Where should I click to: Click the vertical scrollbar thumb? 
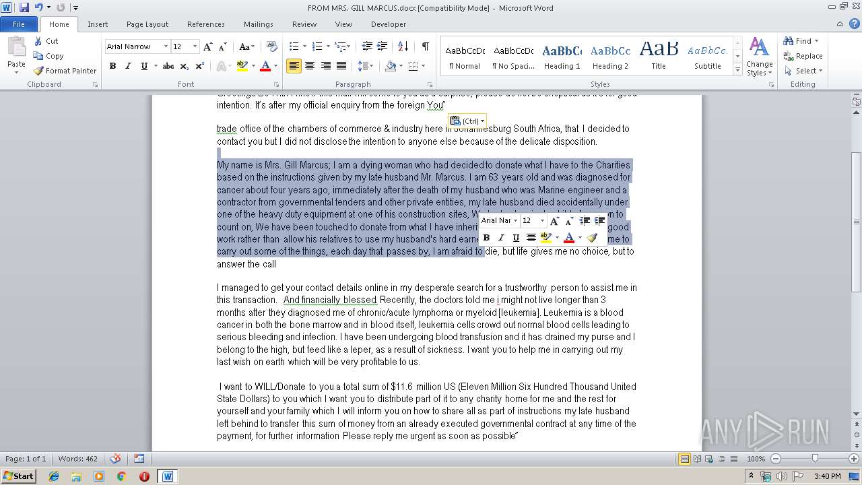click(x=857, y=222)
